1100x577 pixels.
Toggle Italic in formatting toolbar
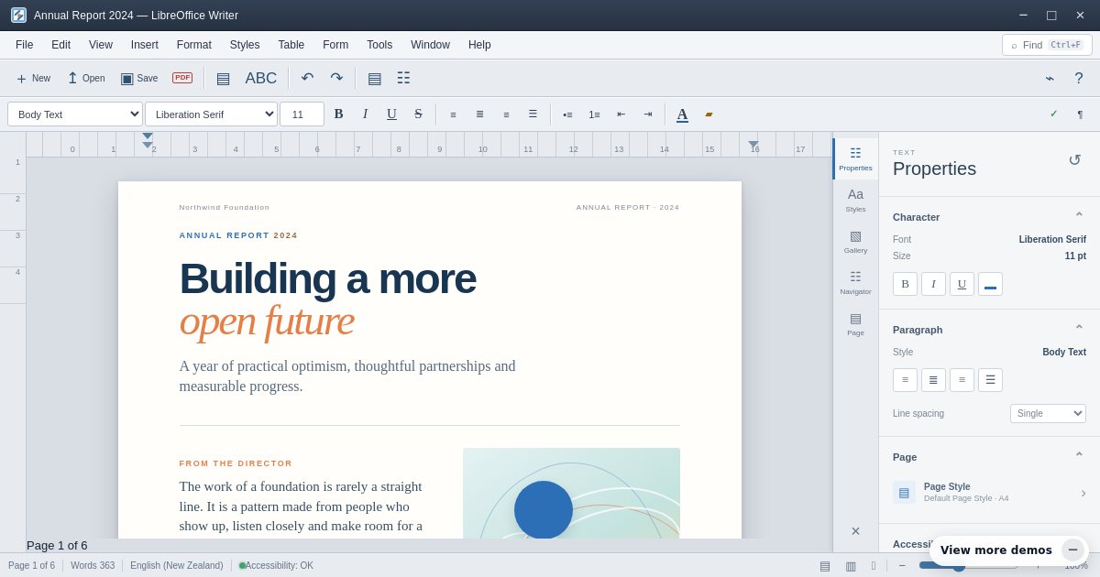tap(365, 114)
